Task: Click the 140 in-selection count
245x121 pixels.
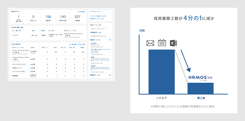Action: [63, 17]
